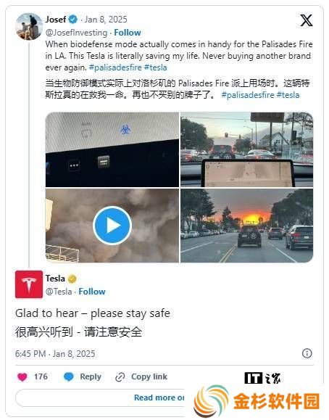Open Tesla's red logo avatar
Image resolution: width=329 pixels, height=420 pixels.
click(x=29, y=284)
